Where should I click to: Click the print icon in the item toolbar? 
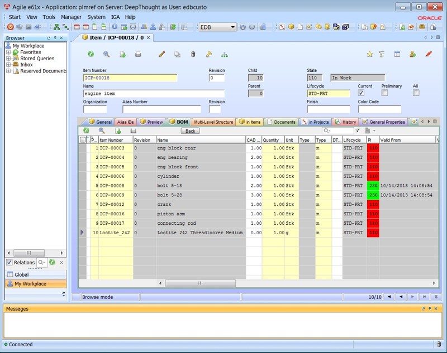tap(138, 54)
